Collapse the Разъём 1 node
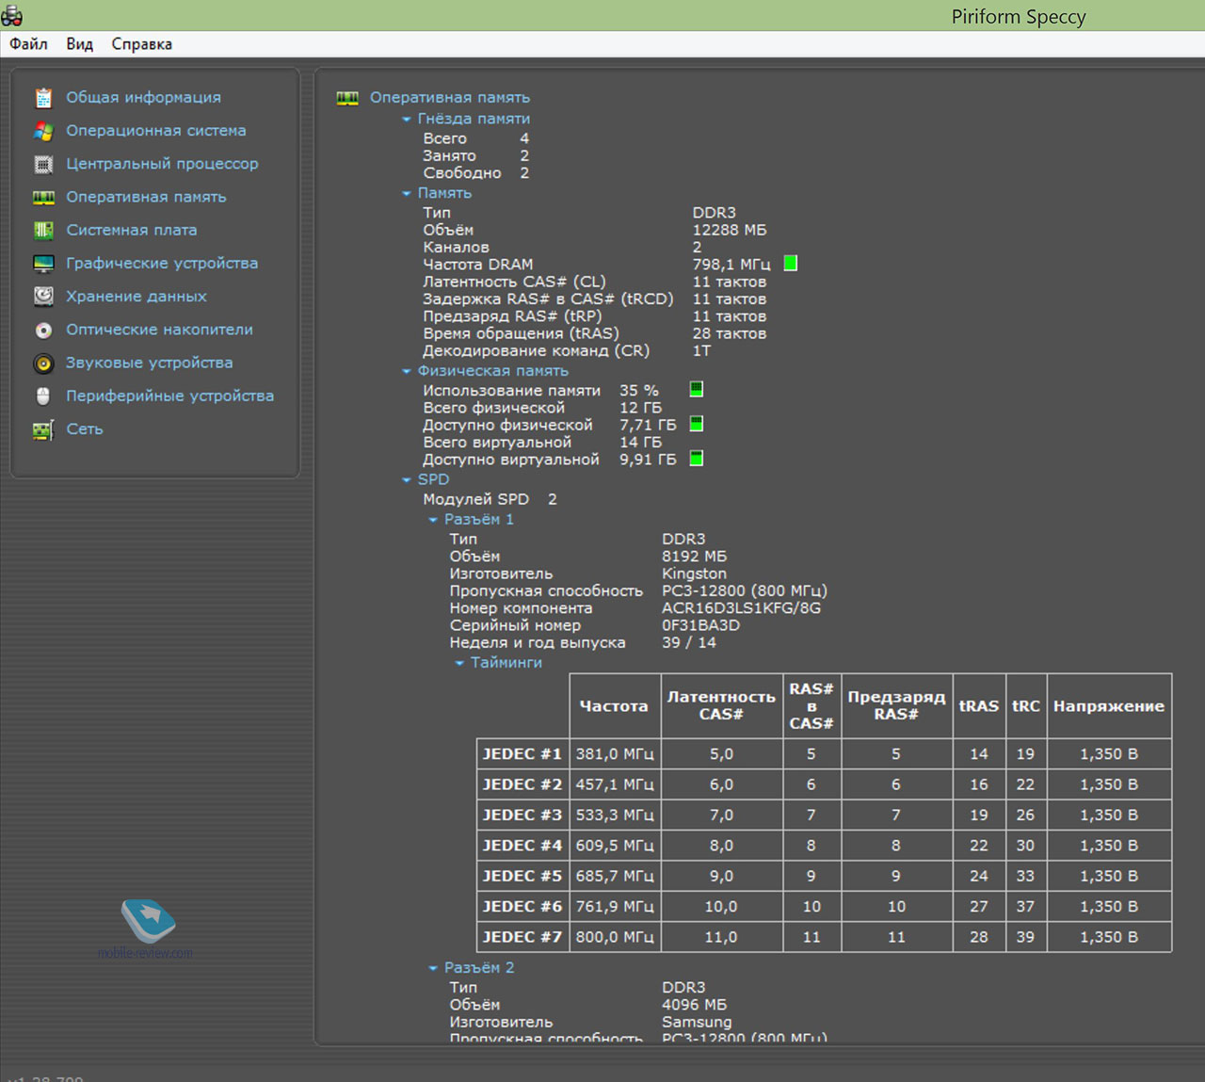Image resolution: width=1205 pixels, height=1082 pixels. pyautogui.click(x=433, y=521)
